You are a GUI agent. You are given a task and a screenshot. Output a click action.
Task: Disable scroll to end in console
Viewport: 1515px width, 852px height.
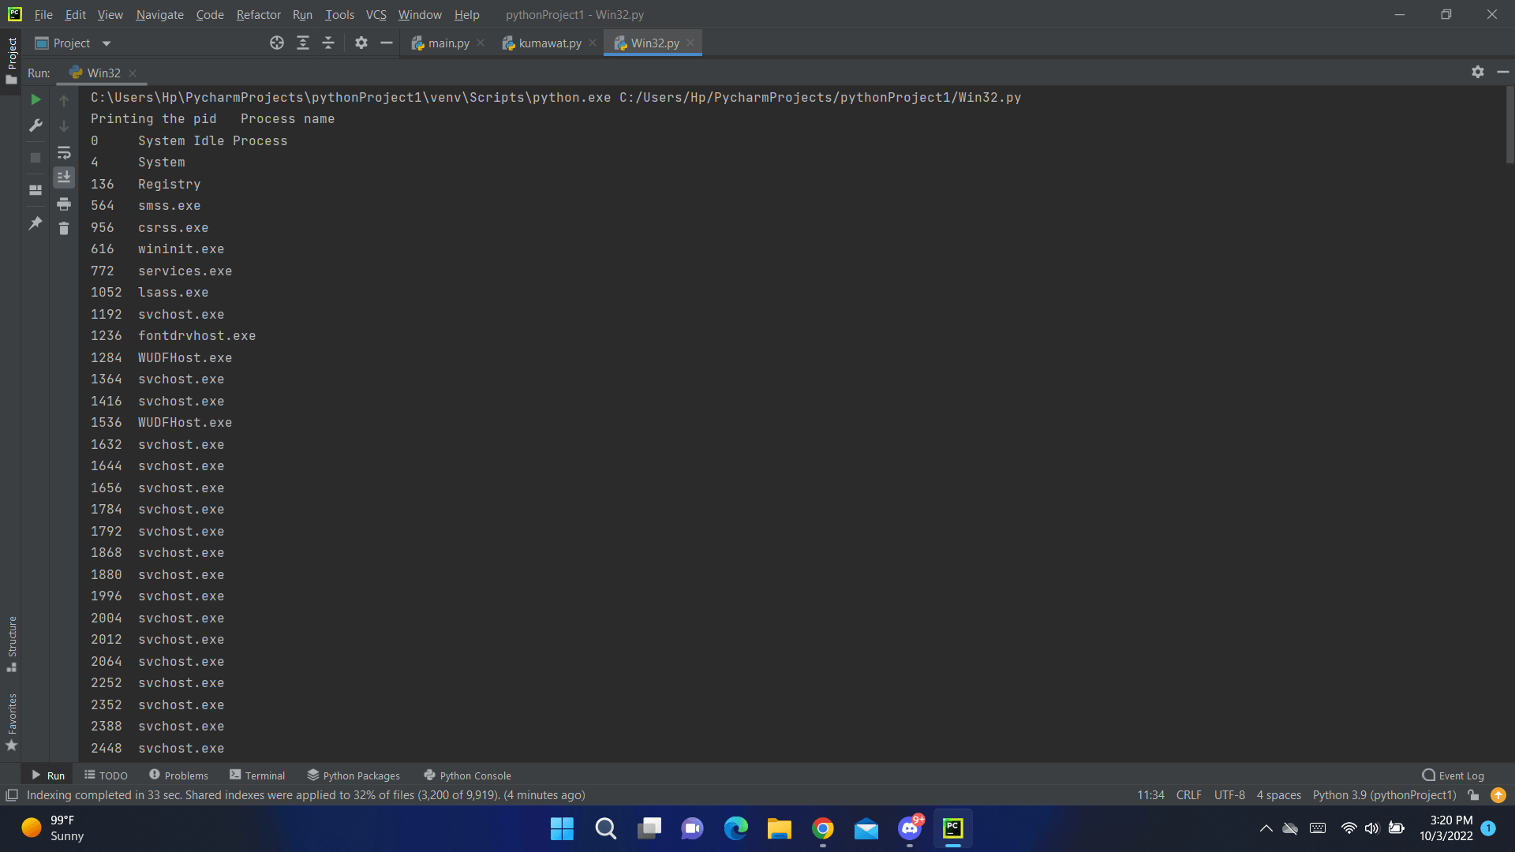pos(64,177)
